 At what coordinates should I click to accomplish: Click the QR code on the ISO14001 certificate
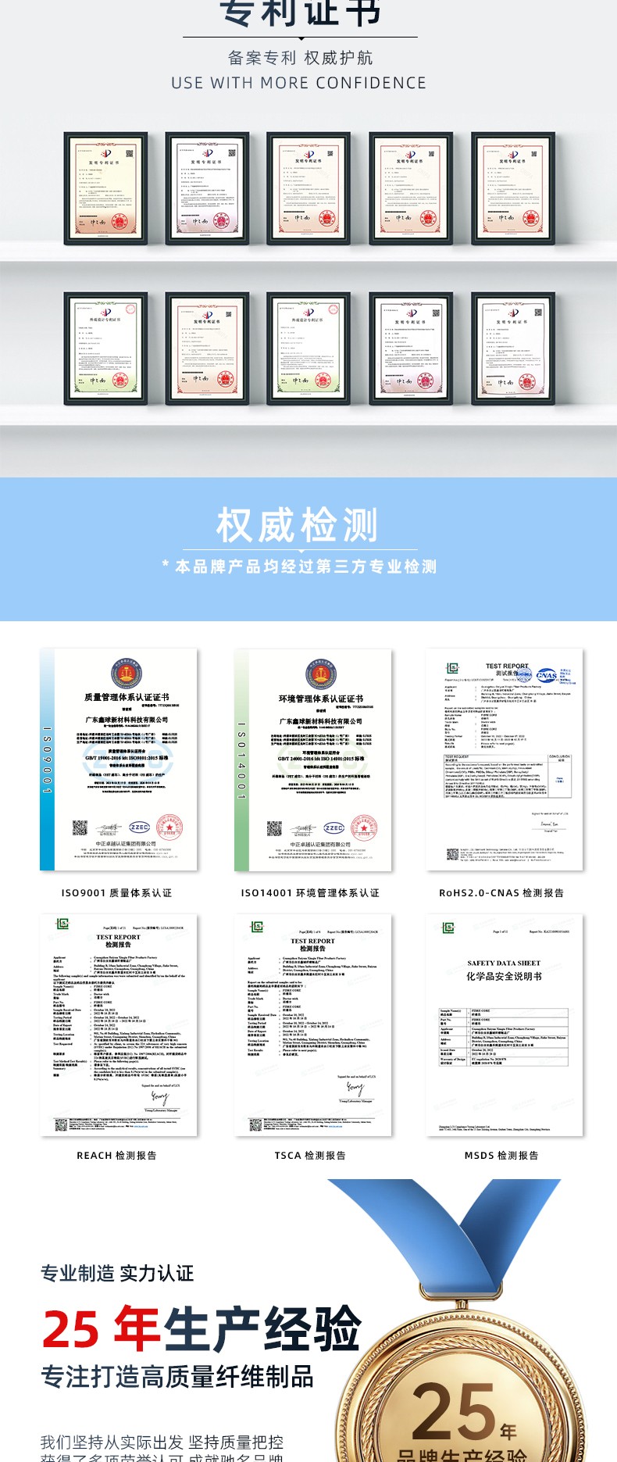pos(274,829)
